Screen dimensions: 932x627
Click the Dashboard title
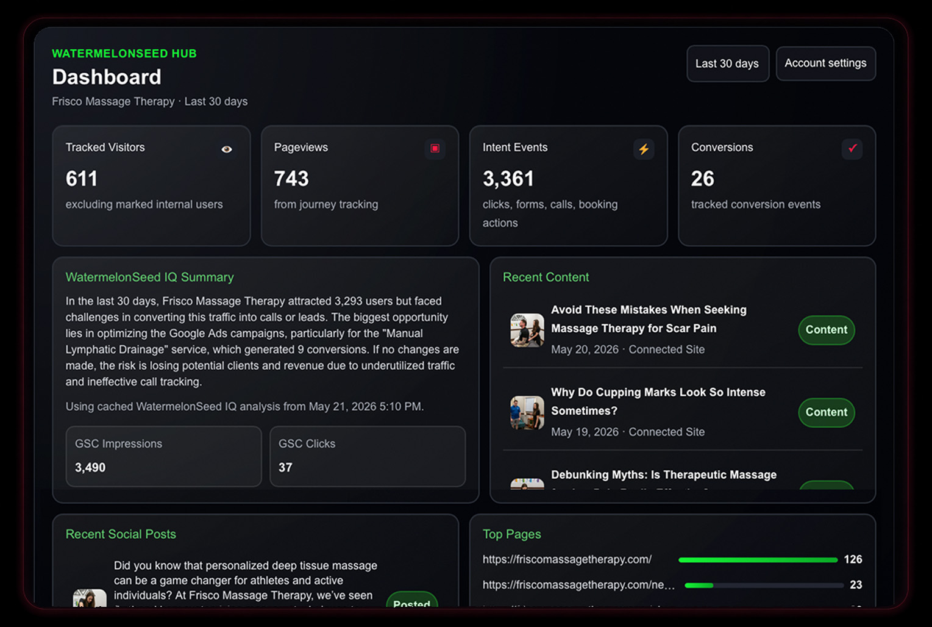[x=107, y=77]
